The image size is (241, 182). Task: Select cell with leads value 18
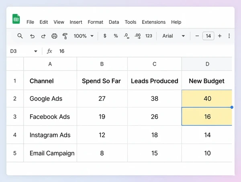pyautogui.click(x=155, y=135)
